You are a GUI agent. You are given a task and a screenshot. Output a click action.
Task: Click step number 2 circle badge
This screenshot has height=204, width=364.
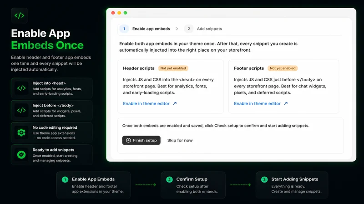pos(189,29)
